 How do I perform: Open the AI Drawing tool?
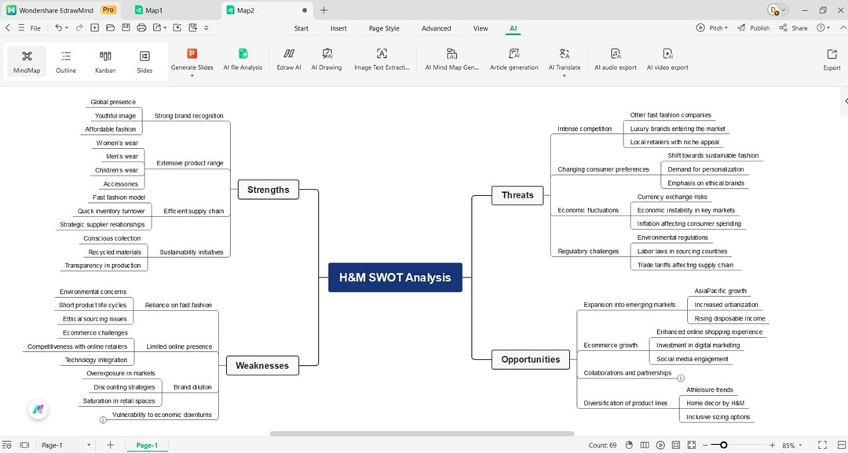point(327,60)
